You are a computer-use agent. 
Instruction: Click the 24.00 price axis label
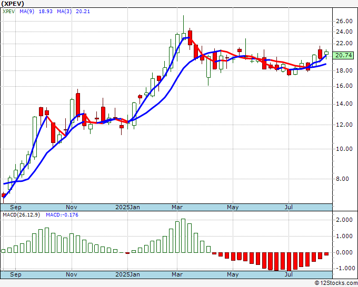pyautogui.click(x=344, y=32)
